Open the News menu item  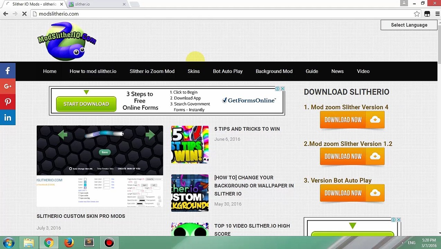(x=337, y=71)
